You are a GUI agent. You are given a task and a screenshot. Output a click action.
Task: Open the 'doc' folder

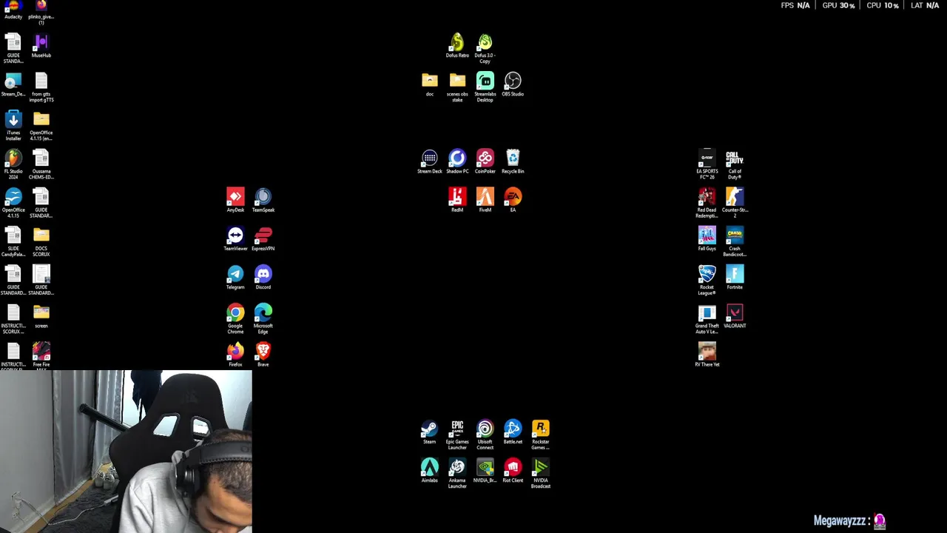click(x=430, y=84)
